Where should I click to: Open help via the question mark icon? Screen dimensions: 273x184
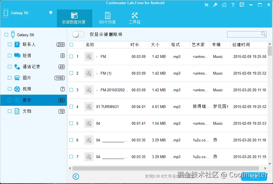(233, 5)
